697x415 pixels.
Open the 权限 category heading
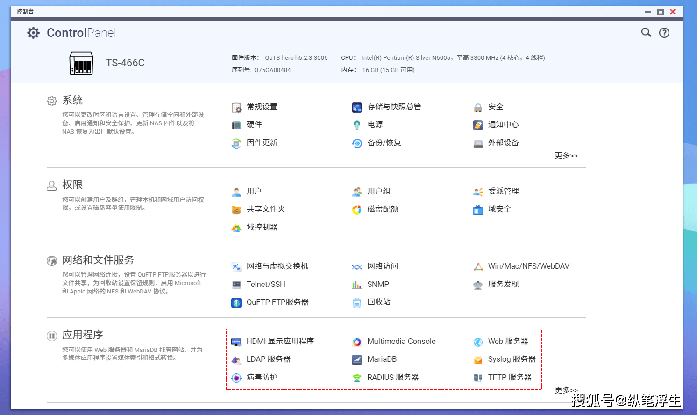72,185
